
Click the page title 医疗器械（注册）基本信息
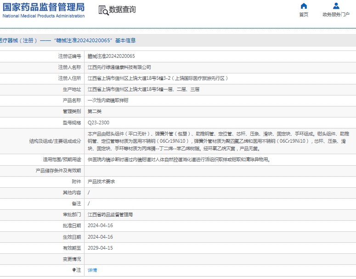click(68, 40)
